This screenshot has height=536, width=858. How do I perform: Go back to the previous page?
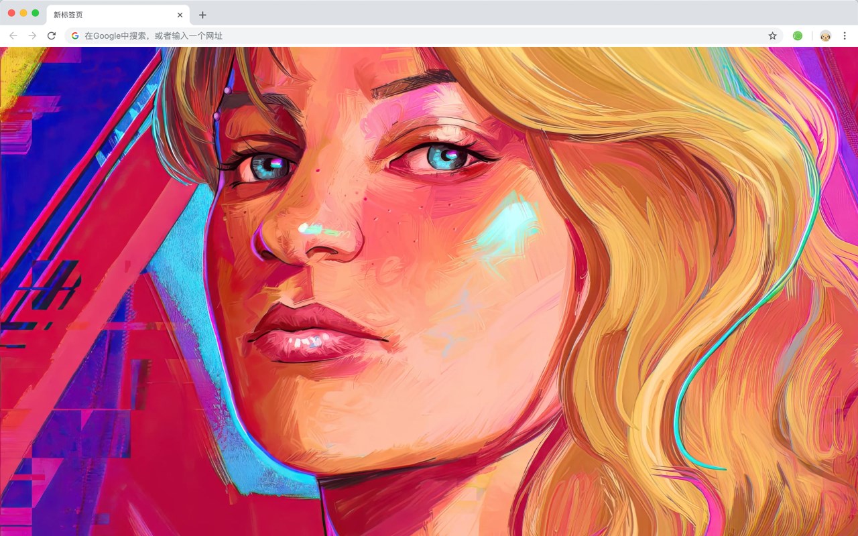coord(13,36)
